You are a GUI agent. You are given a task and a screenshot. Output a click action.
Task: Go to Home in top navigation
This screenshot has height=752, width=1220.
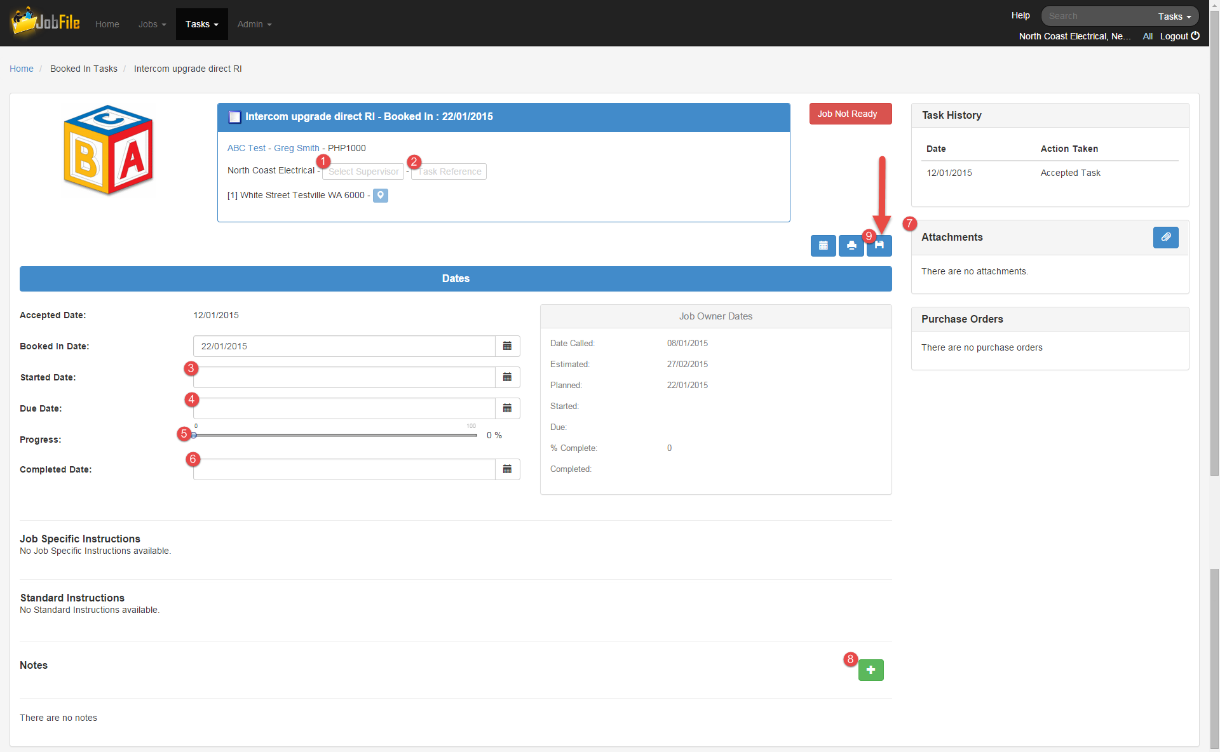point(107,24)
